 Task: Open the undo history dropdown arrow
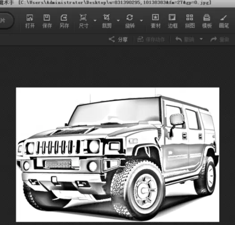pyautogui.click(x=201, y=39)
